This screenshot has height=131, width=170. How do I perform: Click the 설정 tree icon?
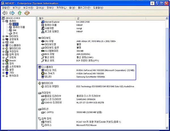(7, 70)
